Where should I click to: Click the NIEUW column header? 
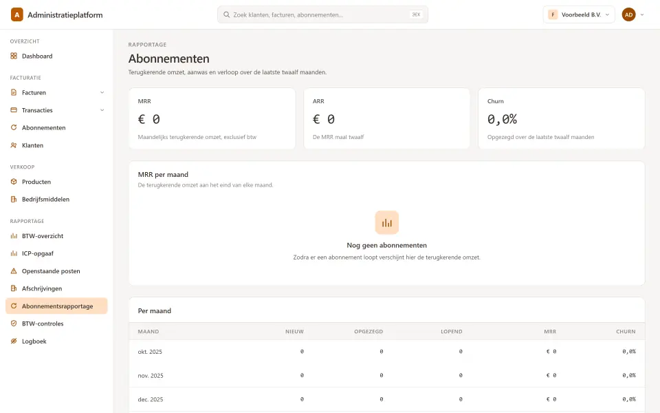294,332
